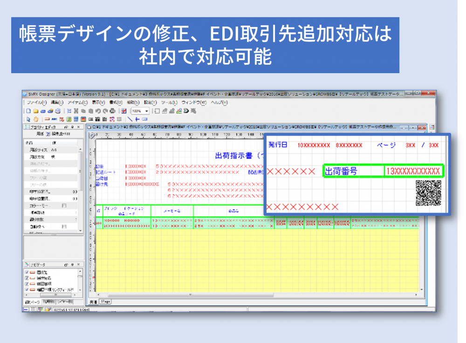
Task: Click the 用紙サイズ A4 property row
Action: 51,150
